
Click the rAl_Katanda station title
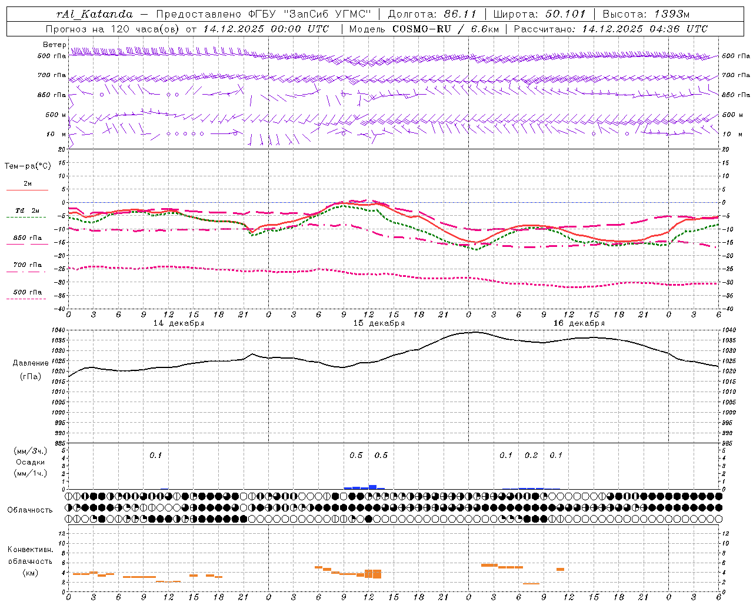tap(95, 14)
